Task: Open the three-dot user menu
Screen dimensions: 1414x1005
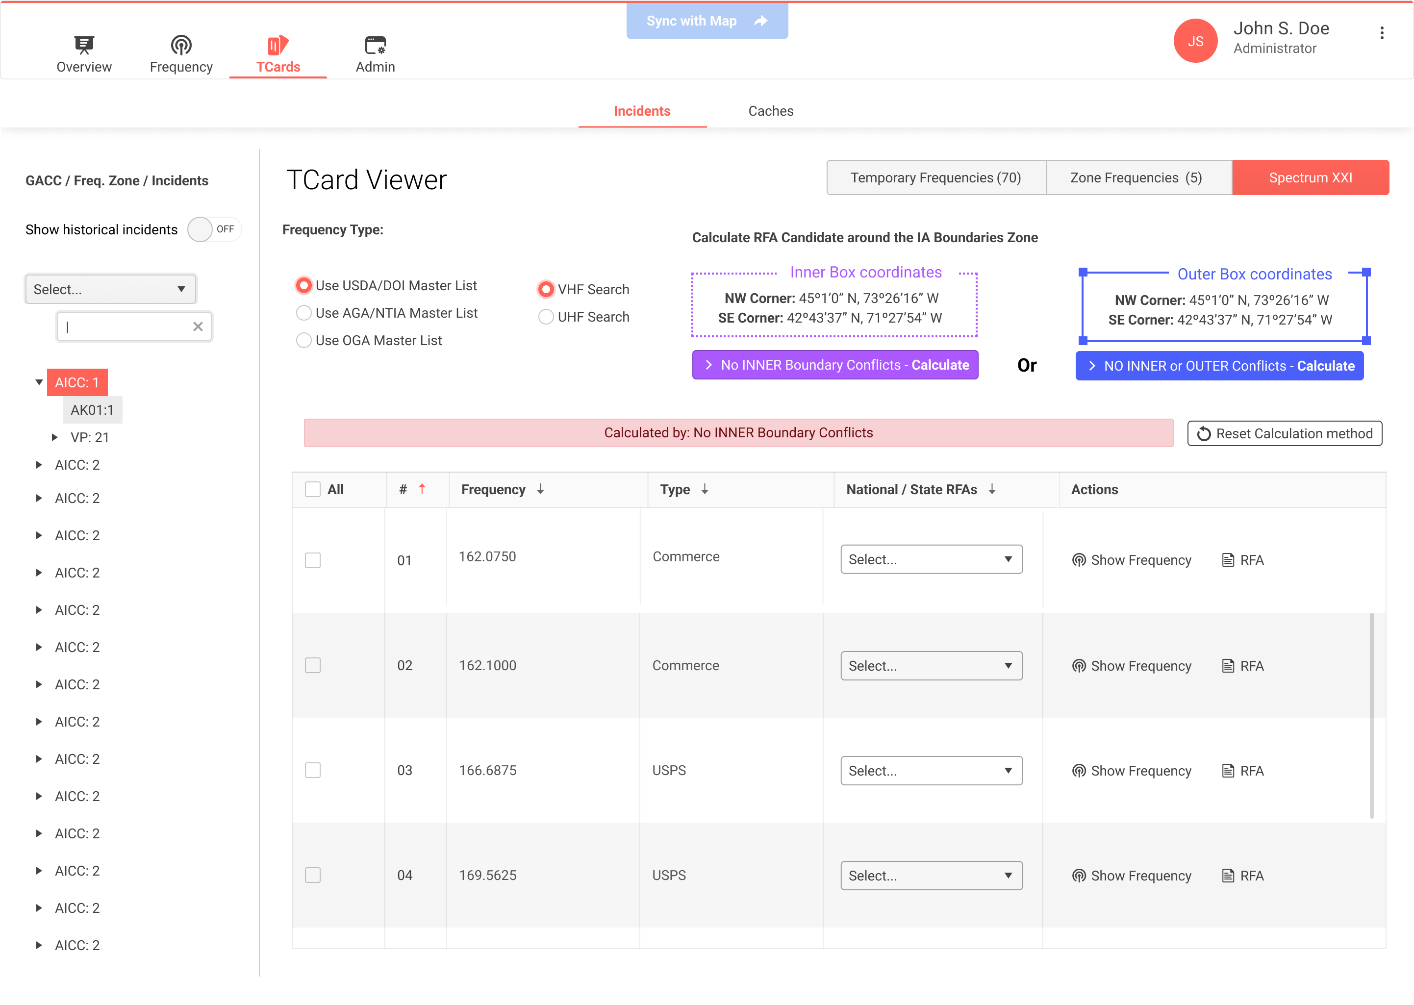Action: point(1381,33)
